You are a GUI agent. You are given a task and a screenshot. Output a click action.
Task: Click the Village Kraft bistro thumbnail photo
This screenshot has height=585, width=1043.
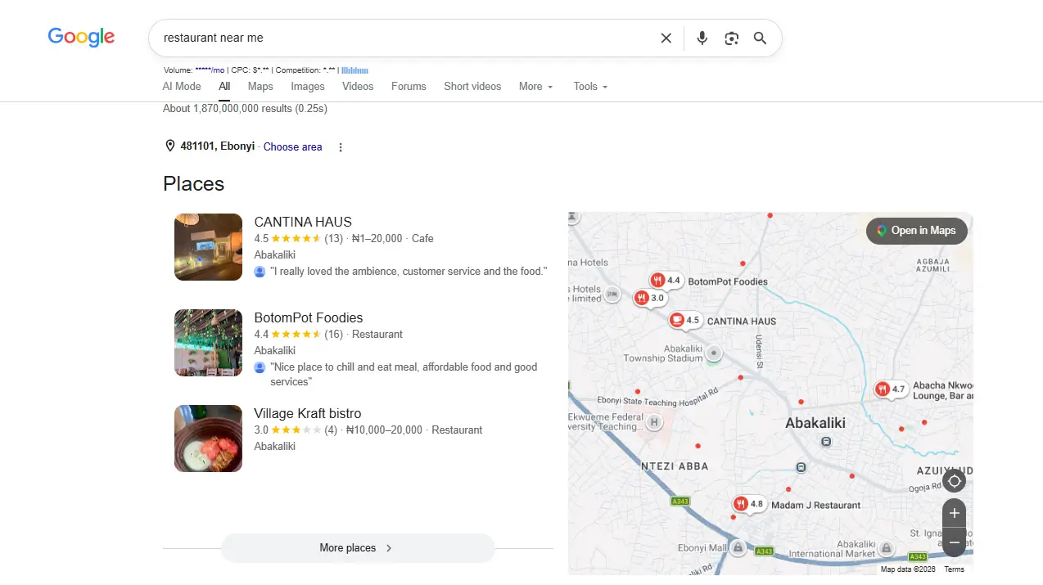208,439
